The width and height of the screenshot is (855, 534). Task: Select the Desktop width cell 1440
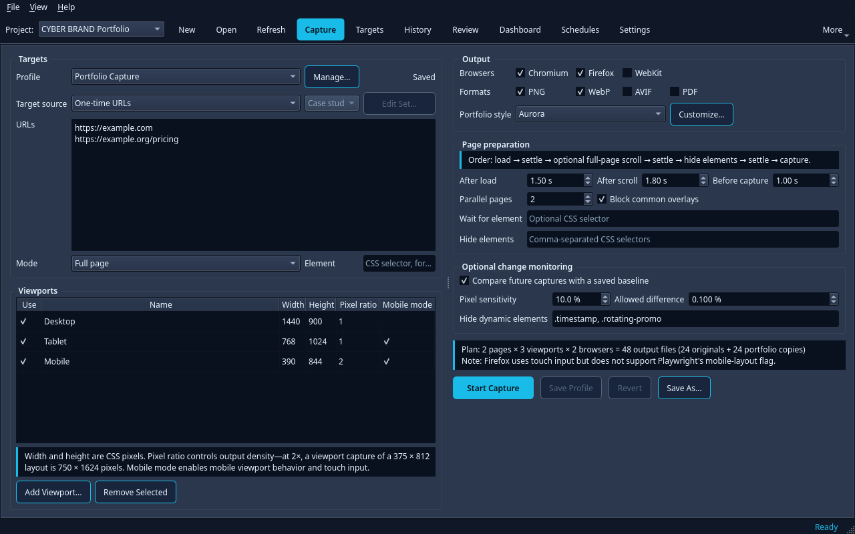(293, 322)
